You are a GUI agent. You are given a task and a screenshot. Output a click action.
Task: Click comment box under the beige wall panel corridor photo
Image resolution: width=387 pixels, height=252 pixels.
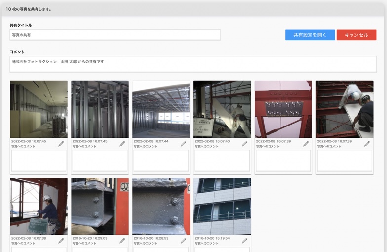pyautogui.click(x=39, y=161)
